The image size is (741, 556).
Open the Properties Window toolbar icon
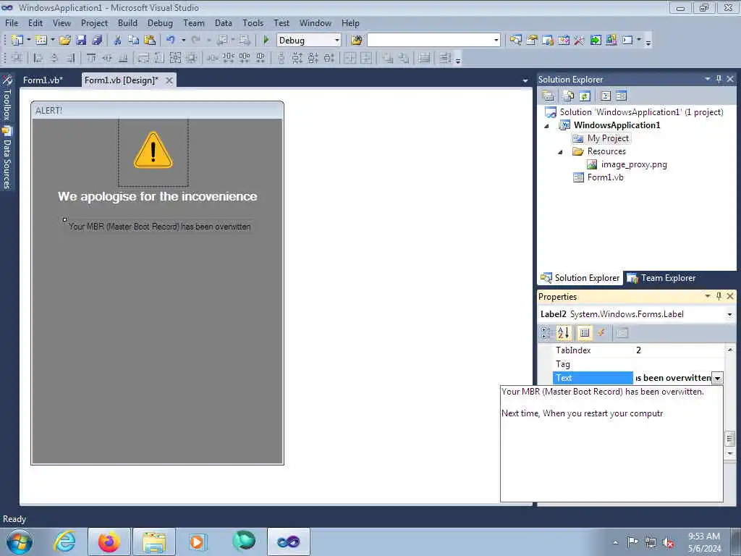pyautogui.click(x=532, y=41)
